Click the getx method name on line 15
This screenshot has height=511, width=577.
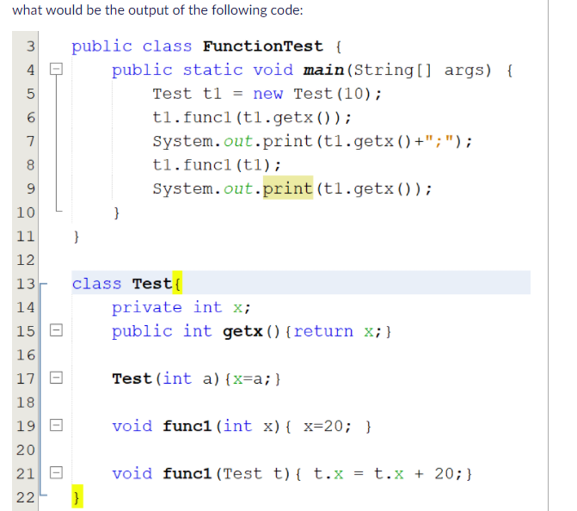(x=242, y=331)
